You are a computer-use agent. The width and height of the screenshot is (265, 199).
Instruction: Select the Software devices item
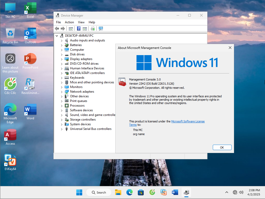click(81, 110)
